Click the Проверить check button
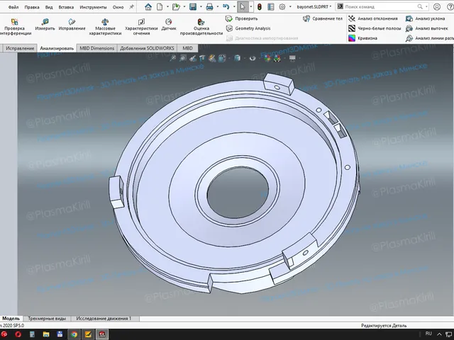This screenshot has width=454, height=340. [x=242, y=18]
